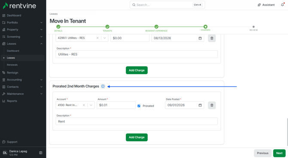The height and width of the screenshot is (158, 288).
Task: Click the Property sidebar icon
Action: [x=4, y=30]
